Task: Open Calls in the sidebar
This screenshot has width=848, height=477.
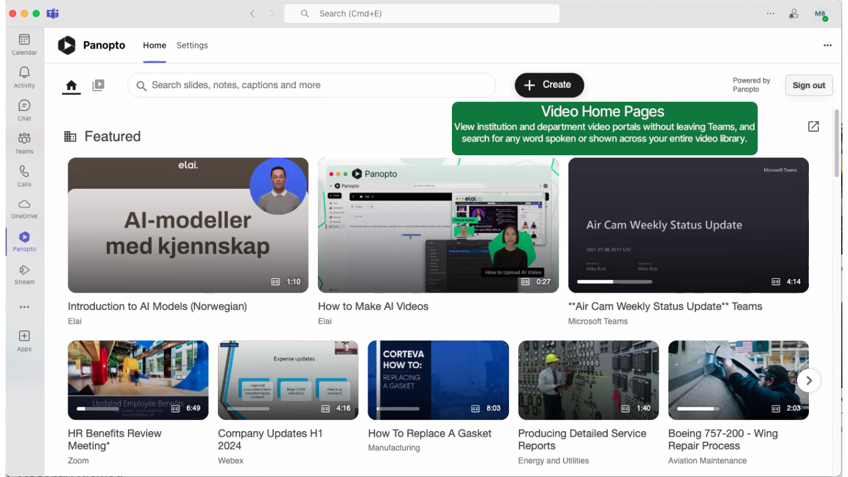Action: [x=24, y=176]
